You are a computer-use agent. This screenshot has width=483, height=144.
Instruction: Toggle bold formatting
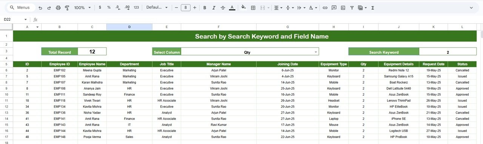click(x=205, y=8)
